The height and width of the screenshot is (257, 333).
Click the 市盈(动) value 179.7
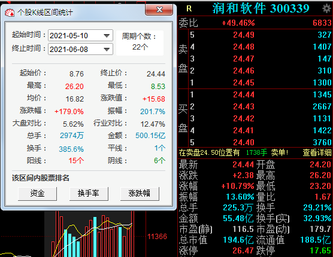pos(320,229)
